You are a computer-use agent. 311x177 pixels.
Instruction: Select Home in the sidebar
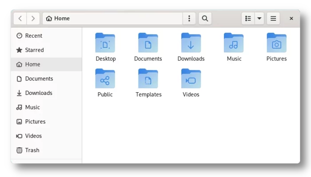pyautogui.click(x=46, y=64)
